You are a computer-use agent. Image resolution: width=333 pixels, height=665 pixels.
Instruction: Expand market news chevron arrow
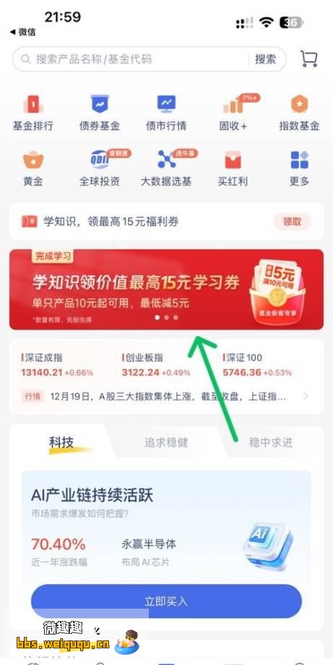pos(306,397)
